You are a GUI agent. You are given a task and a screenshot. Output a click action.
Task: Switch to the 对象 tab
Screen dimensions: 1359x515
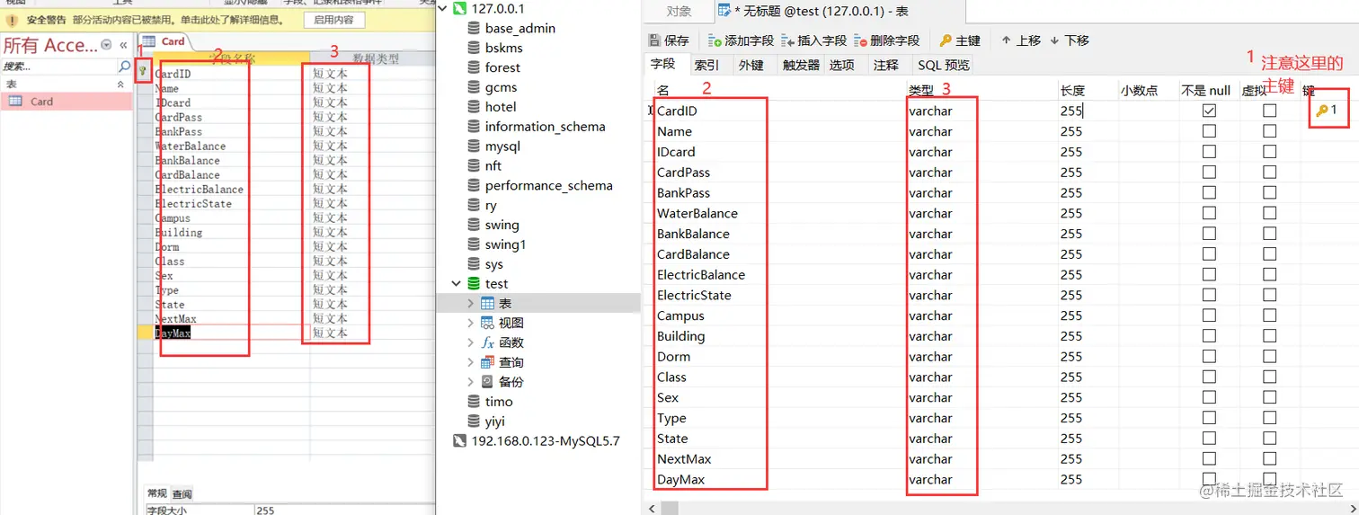tap(679, 11)
